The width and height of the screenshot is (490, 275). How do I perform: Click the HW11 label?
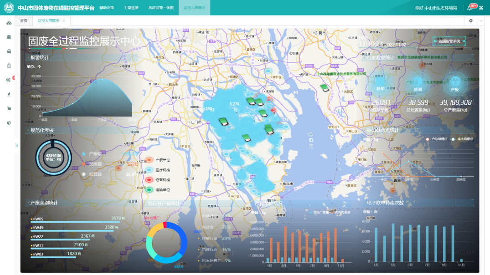click(x=37, y=246)
